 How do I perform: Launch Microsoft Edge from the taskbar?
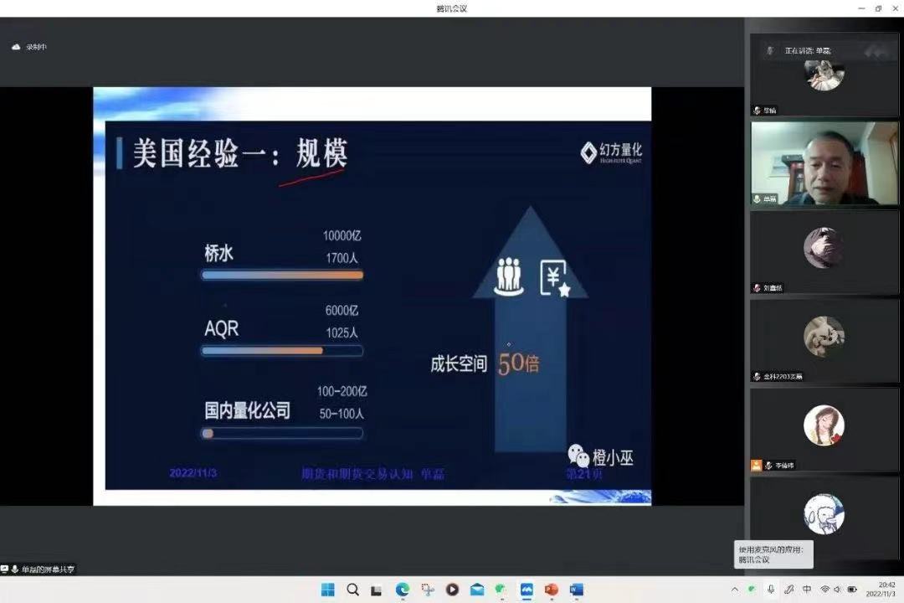coord(403,590)
